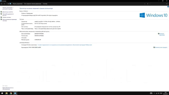Open 'Диспетчер устройств' link
The height and width of the screenshot is (95, 169).
coord(8,12)
